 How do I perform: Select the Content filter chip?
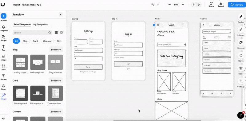[47, 41]
